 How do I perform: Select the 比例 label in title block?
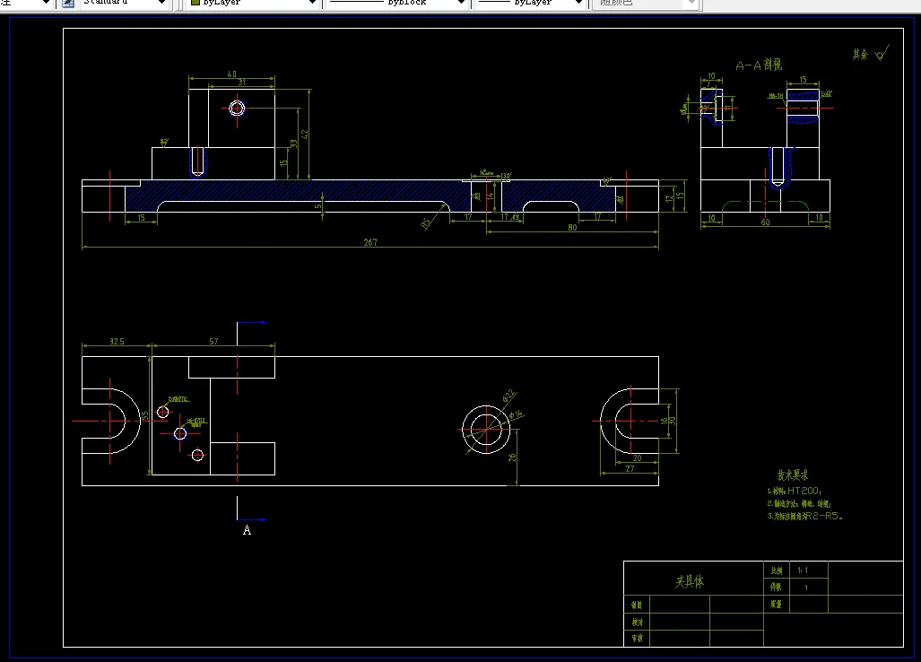pyautogui.click(x=777, y=571)
